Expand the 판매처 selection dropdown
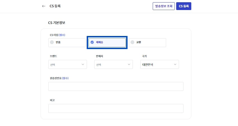Viewport: 238px width, 126px height. 113,64
